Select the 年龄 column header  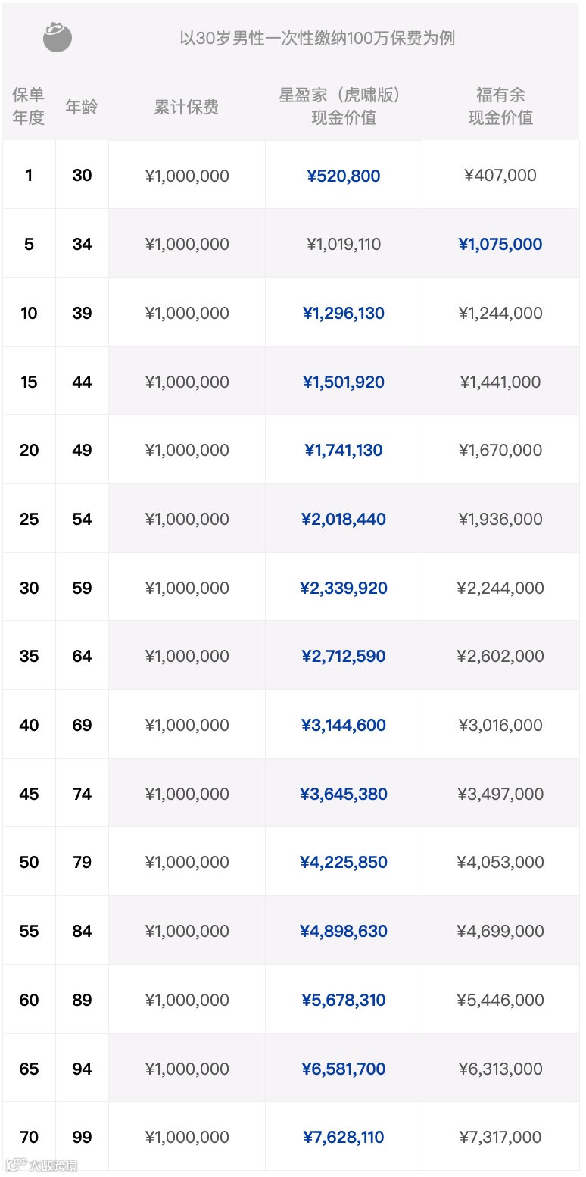[x=82, y=107]
